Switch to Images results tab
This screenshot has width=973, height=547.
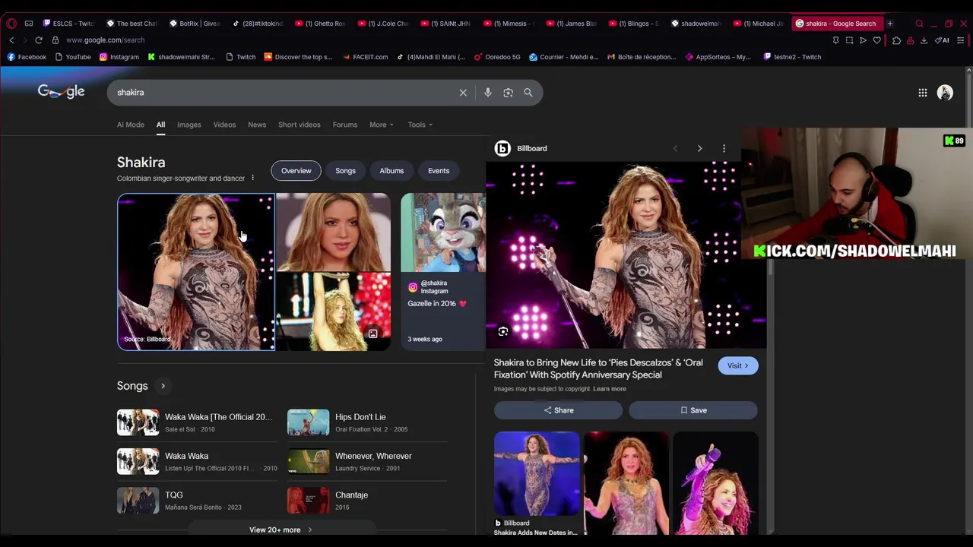point(189,125)
